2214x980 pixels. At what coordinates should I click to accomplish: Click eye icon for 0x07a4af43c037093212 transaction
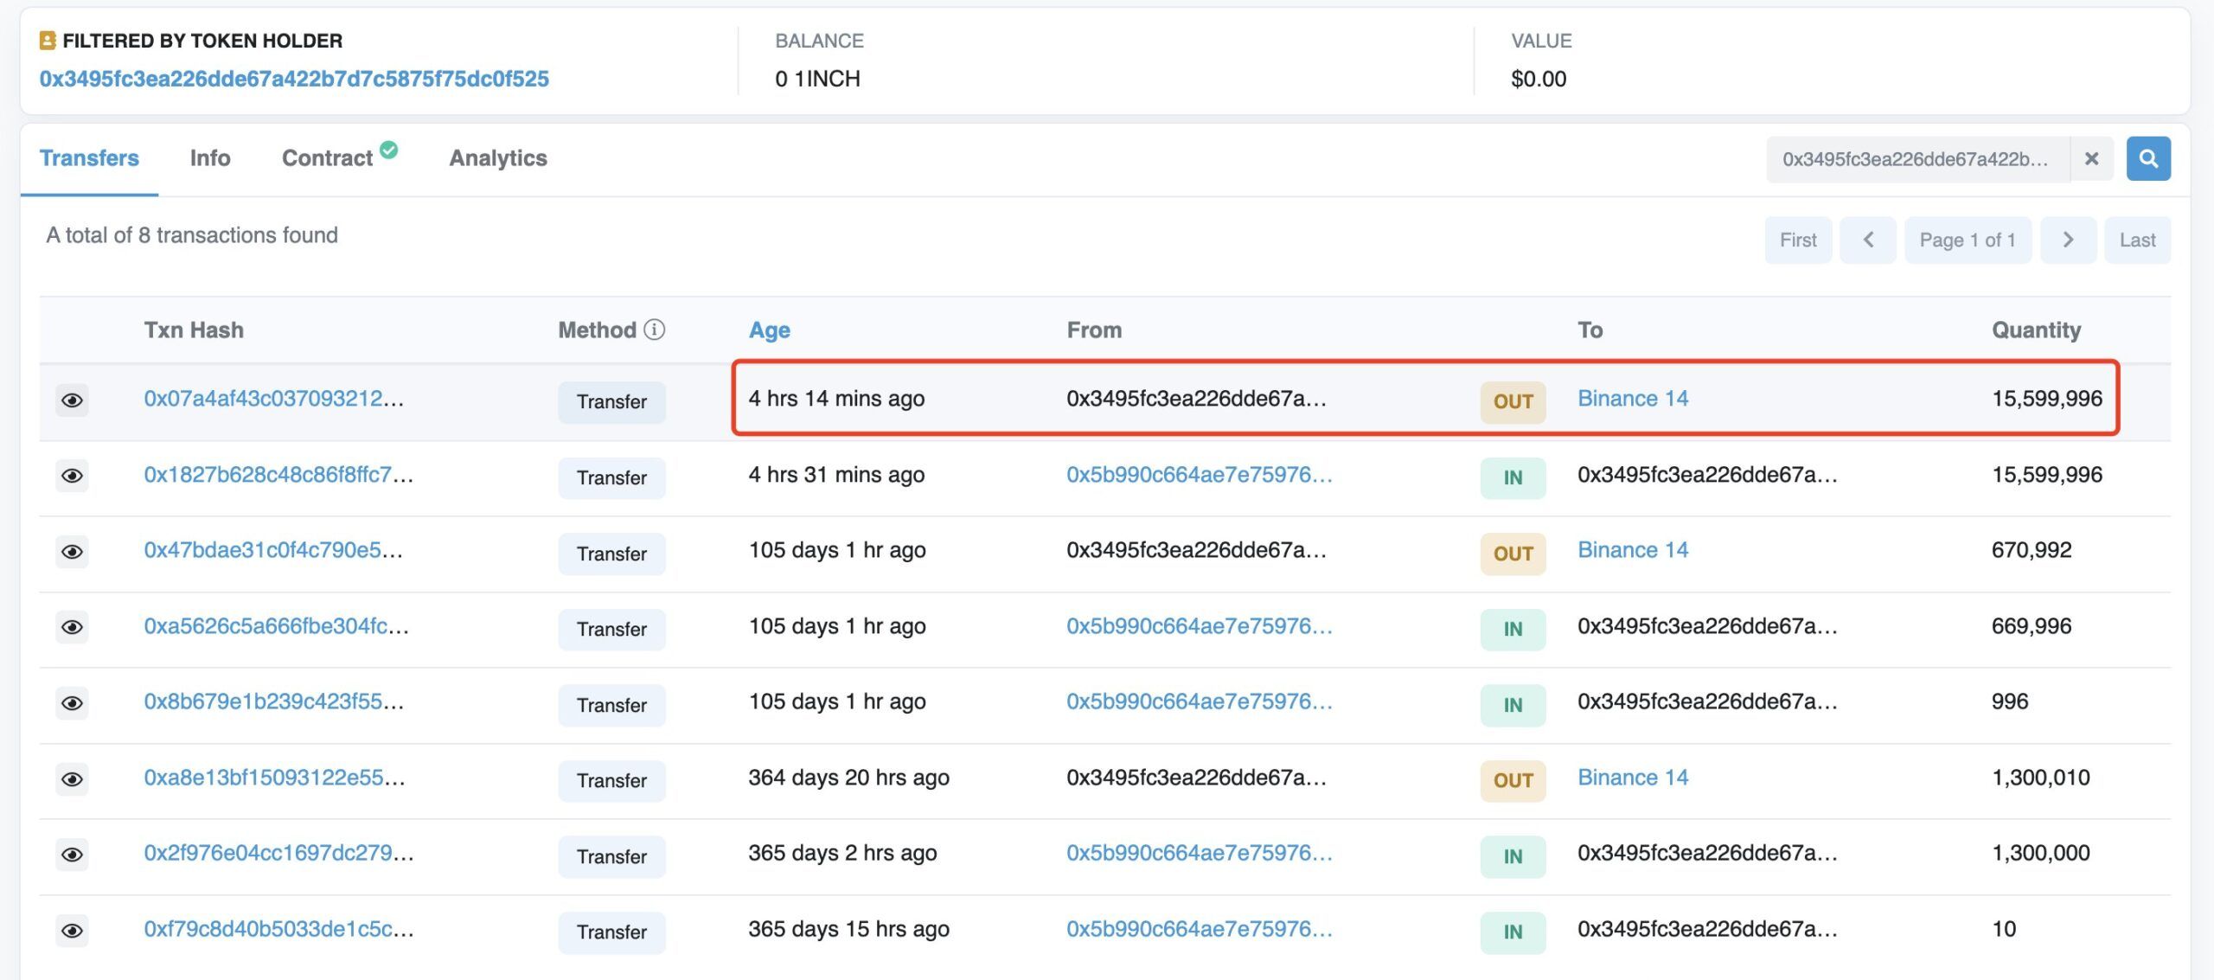pyautogui.click(x=73, y=400)
